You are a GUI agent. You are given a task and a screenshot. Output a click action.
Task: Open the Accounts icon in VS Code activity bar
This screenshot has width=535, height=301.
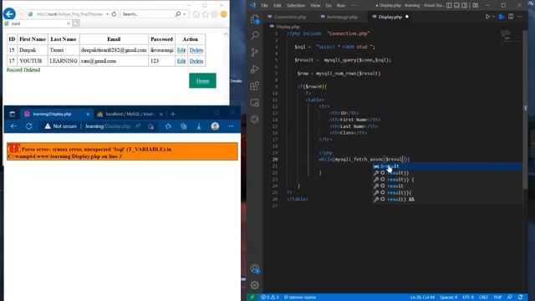click(x=255, y=268)
